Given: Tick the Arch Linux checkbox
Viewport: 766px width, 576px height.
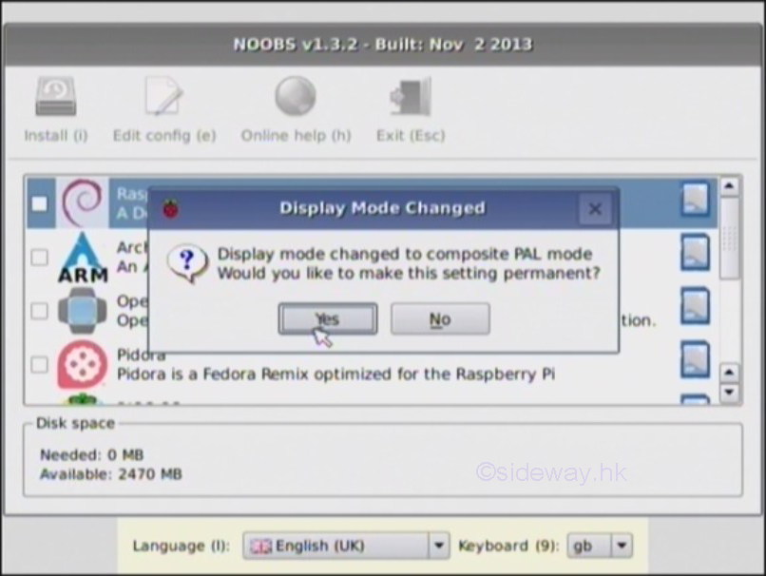Looking at the screenshot, I should click(39, 257).
